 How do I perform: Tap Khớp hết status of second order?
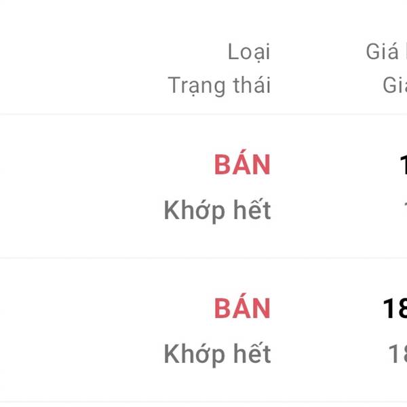point(217,354)
